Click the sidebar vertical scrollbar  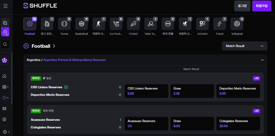point(12,78)
